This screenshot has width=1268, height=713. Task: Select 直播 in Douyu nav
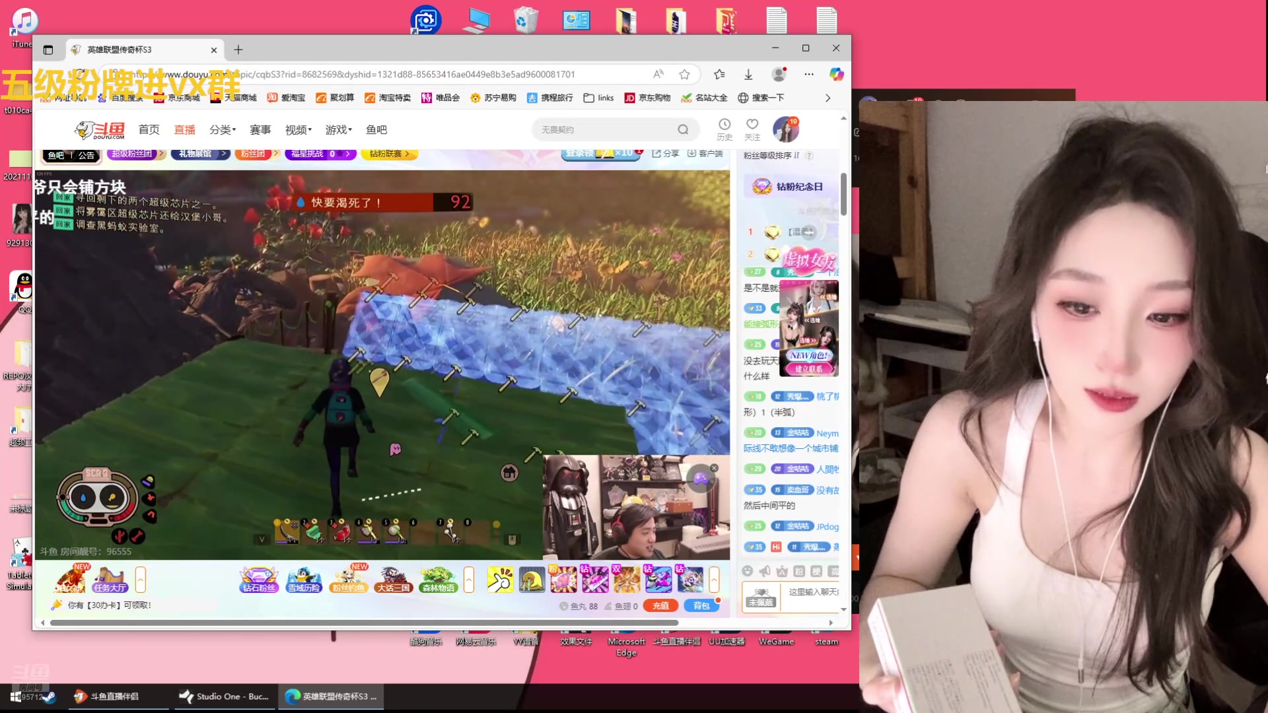click(184, 130)
